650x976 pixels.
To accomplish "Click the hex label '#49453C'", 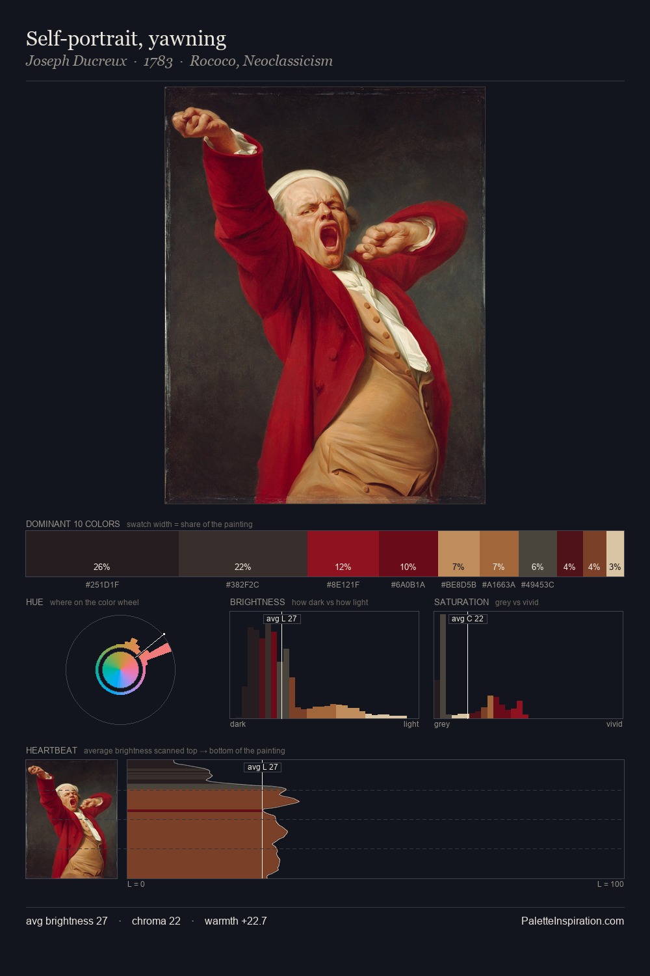I will point(538,584).
